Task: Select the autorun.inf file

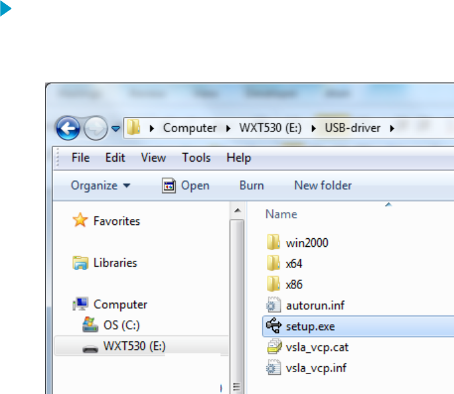Action: 315,306
